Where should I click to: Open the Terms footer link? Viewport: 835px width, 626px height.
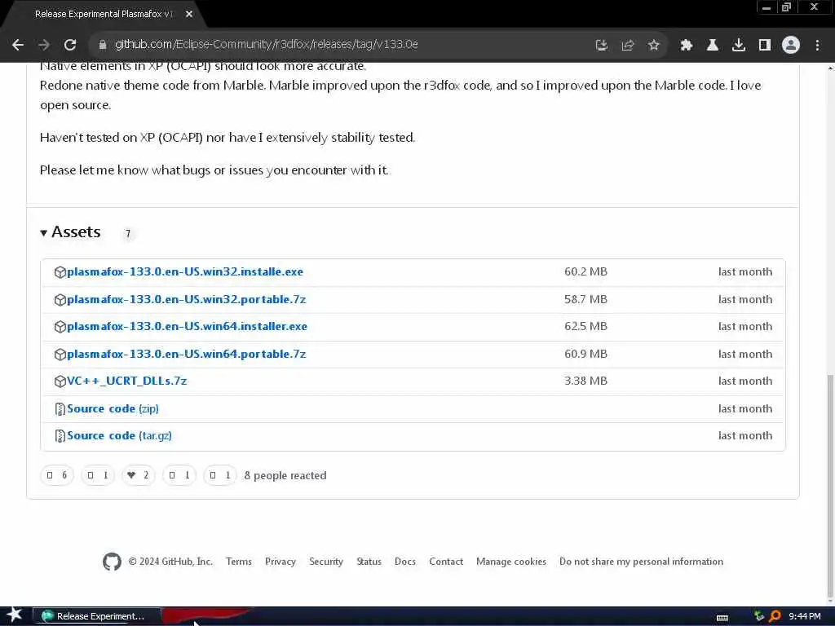pos(239,562)
